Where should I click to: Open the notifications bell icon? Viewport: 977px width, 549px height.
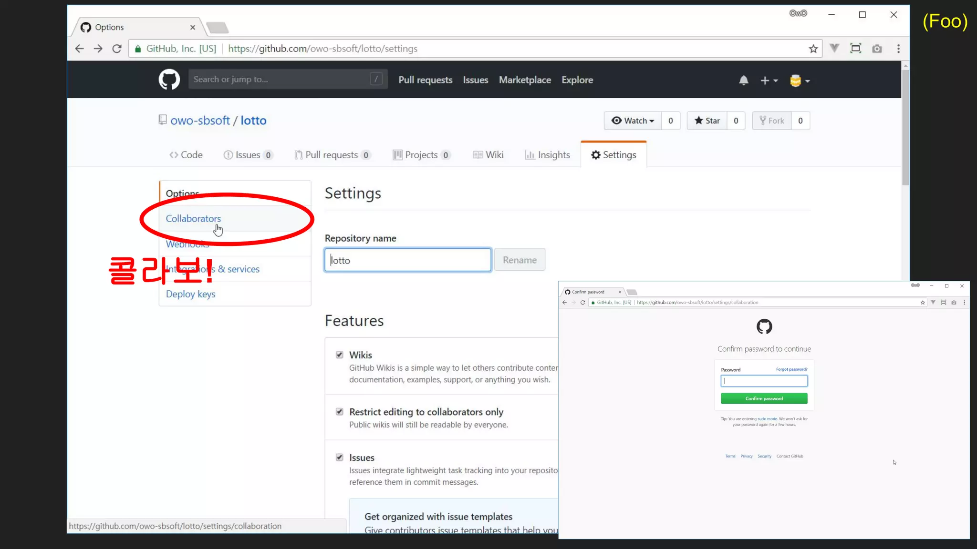[743, 81]
